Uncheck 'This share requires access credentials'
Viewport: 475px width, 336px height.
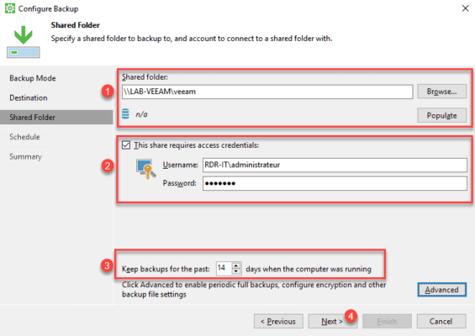[x=126, y=145]
